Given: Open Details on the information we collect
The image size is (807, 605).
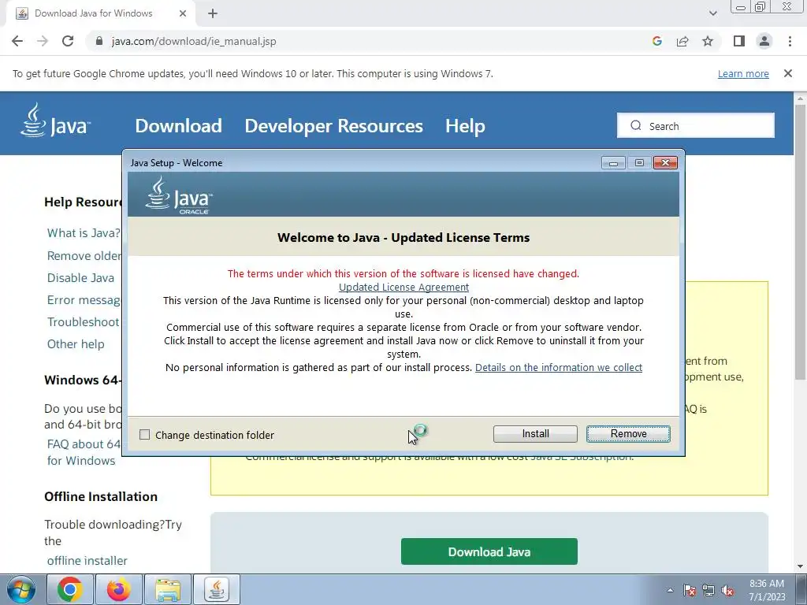Looking at the screenshot, I should 559,367.
